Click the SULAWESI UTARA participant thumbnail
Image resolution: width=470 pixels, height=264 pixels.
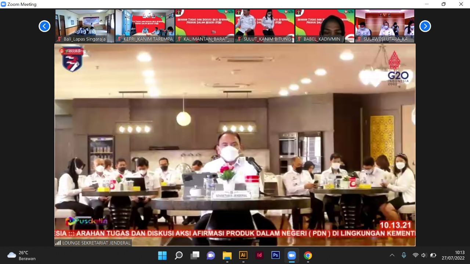click(384, 26)
